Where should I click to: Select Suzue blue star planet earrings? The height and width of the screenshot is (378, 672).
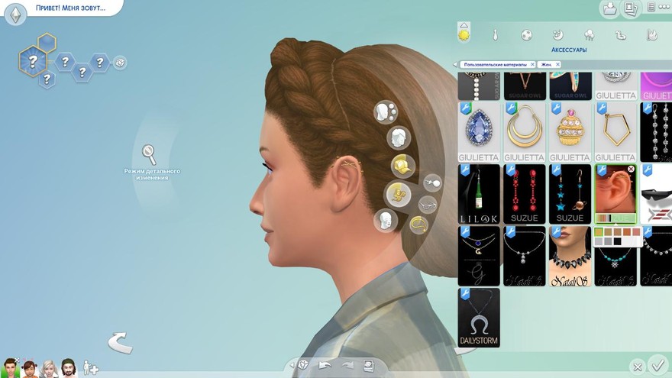[570, 194]
